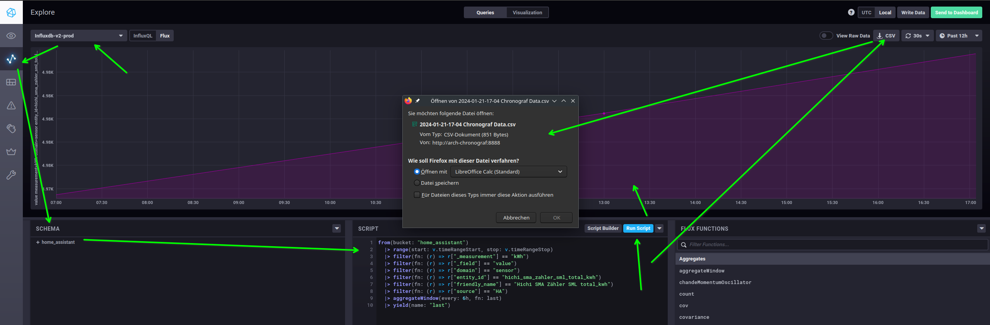Expand the home_assistant bucket plus icon

pos(38,242)
